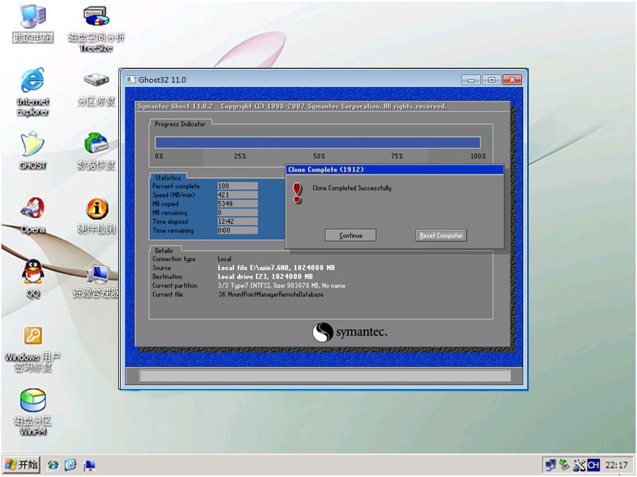Click the 'Details' group label
Screen dimensions: 637x477
point(164,251)
